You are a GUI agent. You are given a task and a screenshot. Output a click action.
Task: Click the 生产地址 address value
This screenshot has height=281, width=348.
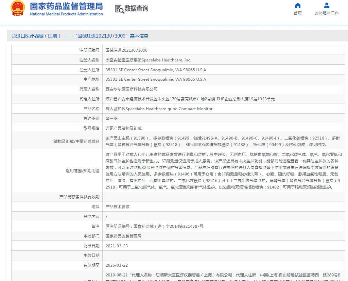point(156,79)
